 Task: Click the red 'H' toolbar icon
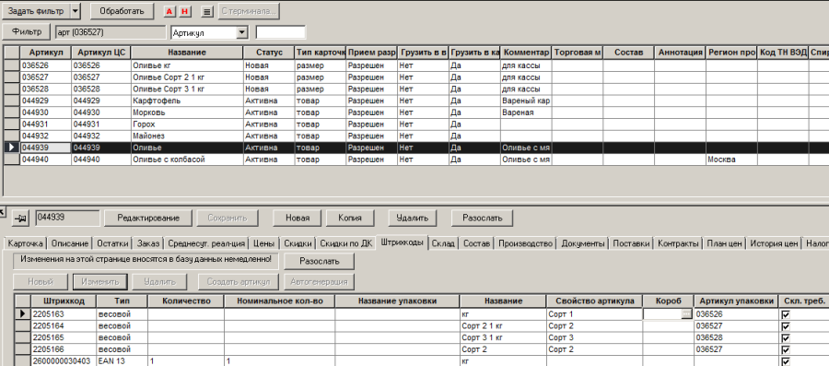pyautogui.click(x=184, y=11)
